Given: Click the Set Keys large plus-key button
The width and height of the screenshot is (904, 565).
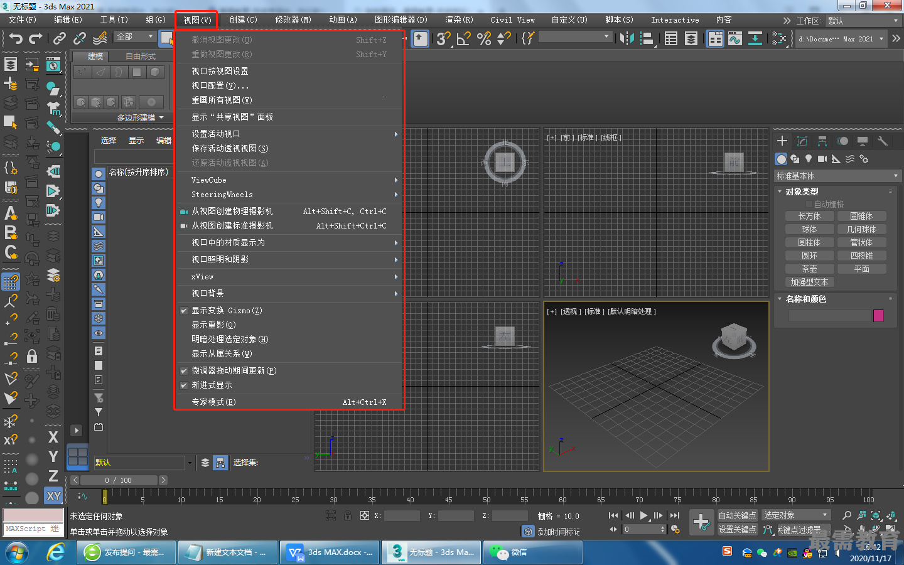Looking at the screenshot, I should pyautogui.click(x=701, y=522).
